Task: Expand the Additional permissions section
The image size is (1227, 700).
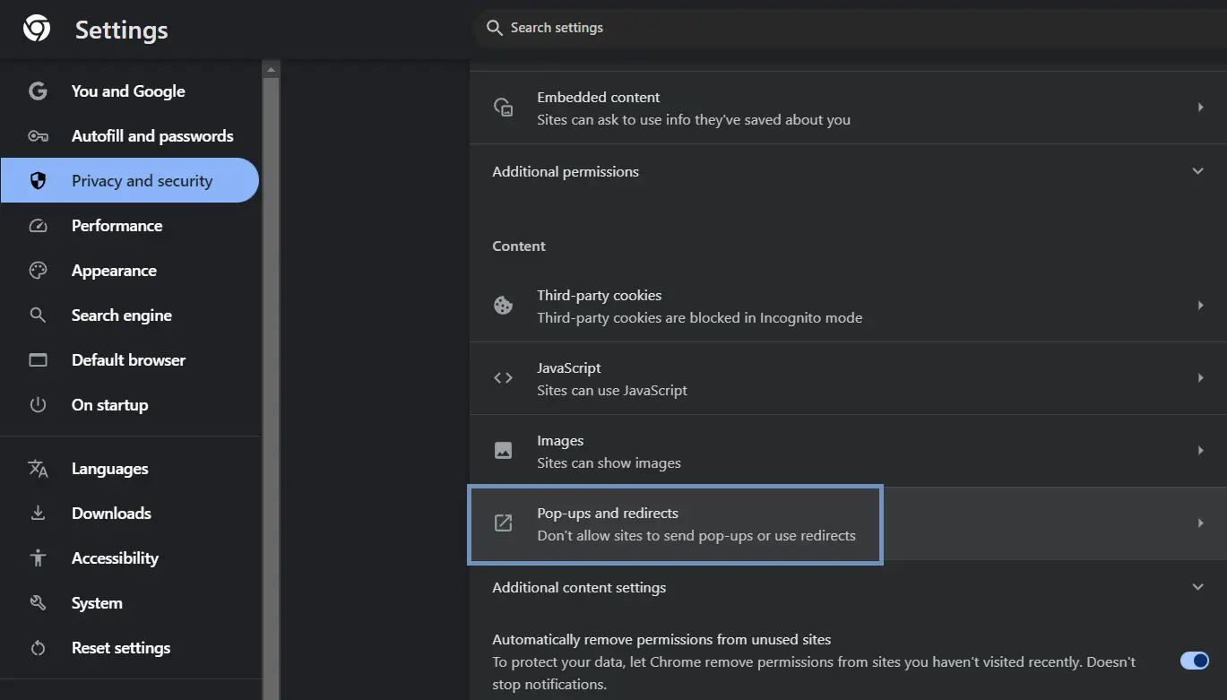Action: point(1197,171)
